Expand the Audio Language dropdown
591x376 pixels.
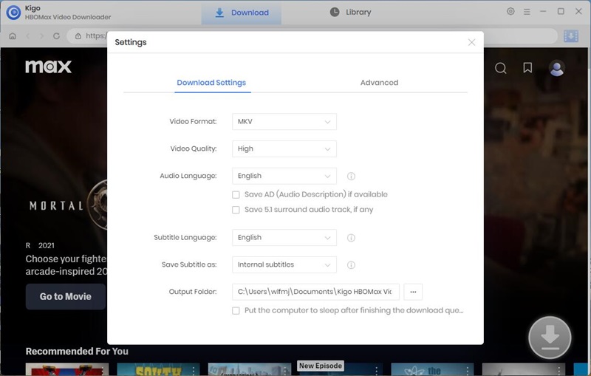click(x=284, y=176)
